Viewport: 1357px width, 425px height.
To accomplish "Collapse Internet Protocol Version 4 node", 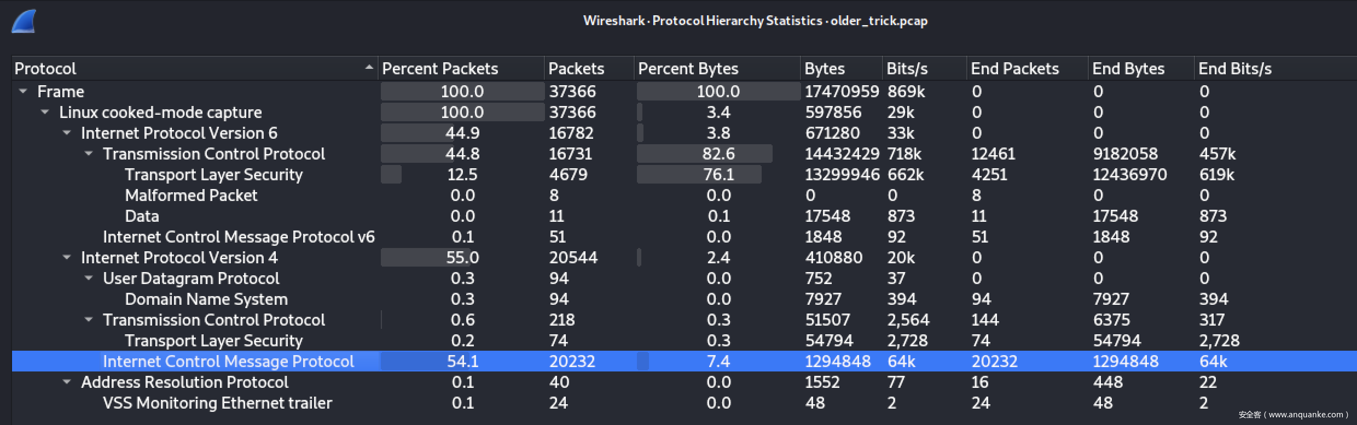I will tap(67, 257).
